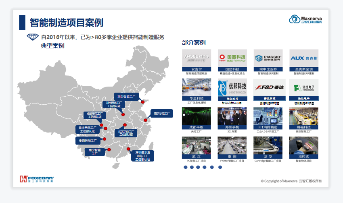Screen dimensions: 343x203
Task: Click the Foxconn logo at bottom left
Action: (x=37, y=179)
